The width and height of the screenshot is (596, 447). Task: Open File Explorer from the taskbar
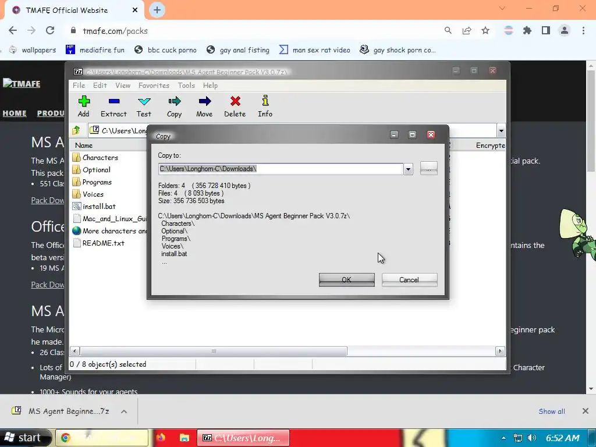(x=185, y=438)
